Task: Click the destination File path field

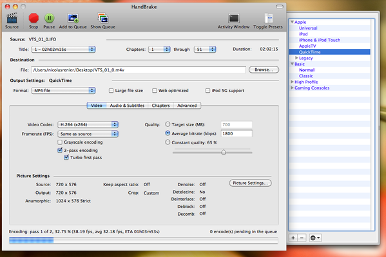Action: coord(139,70)
